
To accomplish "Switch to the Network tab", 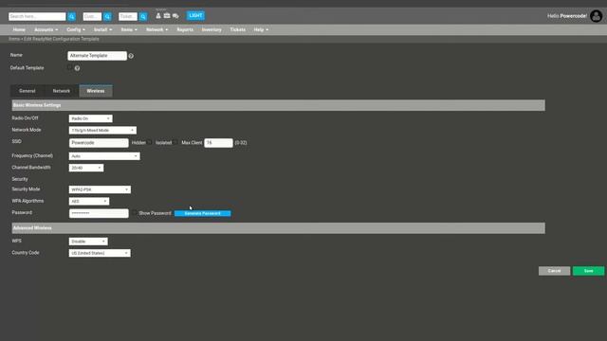I will 61,91.
